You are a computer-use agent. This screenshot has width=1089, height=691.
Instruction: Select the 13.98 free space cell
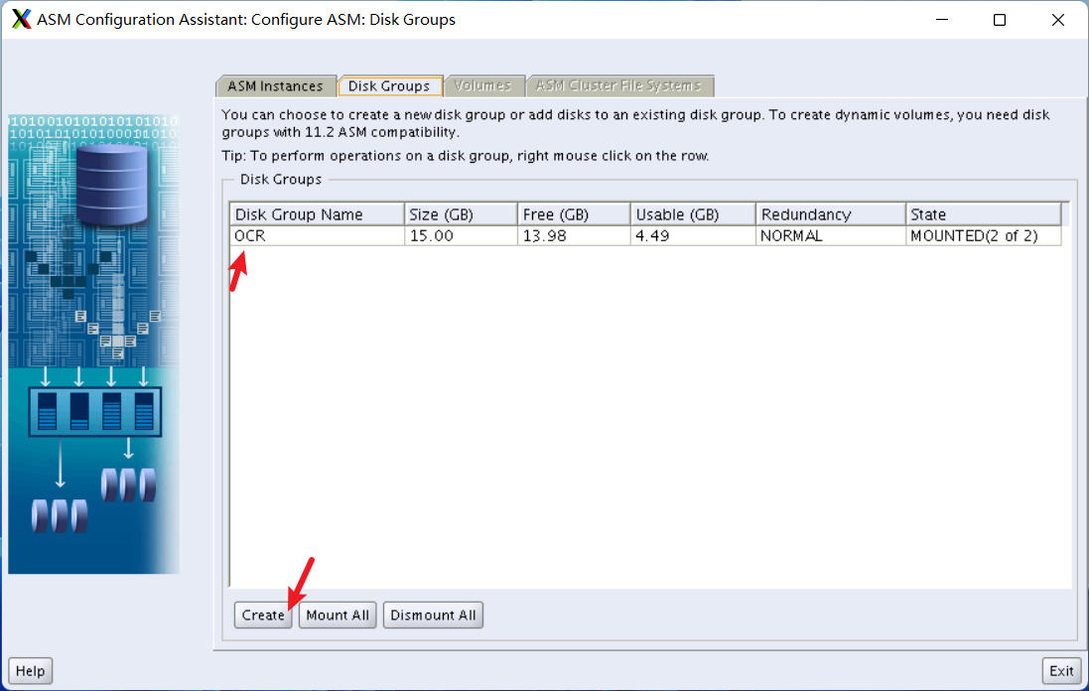574,235
